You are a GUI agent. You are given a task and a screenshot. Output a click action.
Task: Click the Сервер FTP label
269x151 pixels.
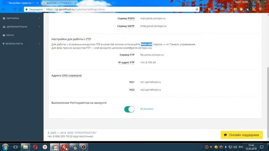[x=127, y=55]
